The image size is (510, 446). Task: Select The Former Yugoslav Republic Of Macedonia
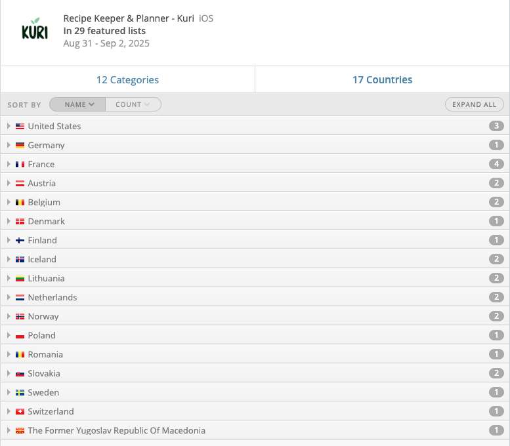pyautogui.click(x=116, y=430)
